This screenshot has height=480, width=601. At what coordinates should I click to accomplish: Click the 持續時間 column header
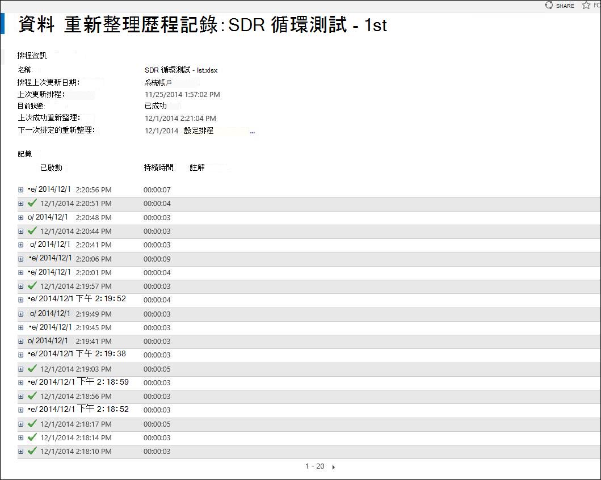(x=159, y=167)
